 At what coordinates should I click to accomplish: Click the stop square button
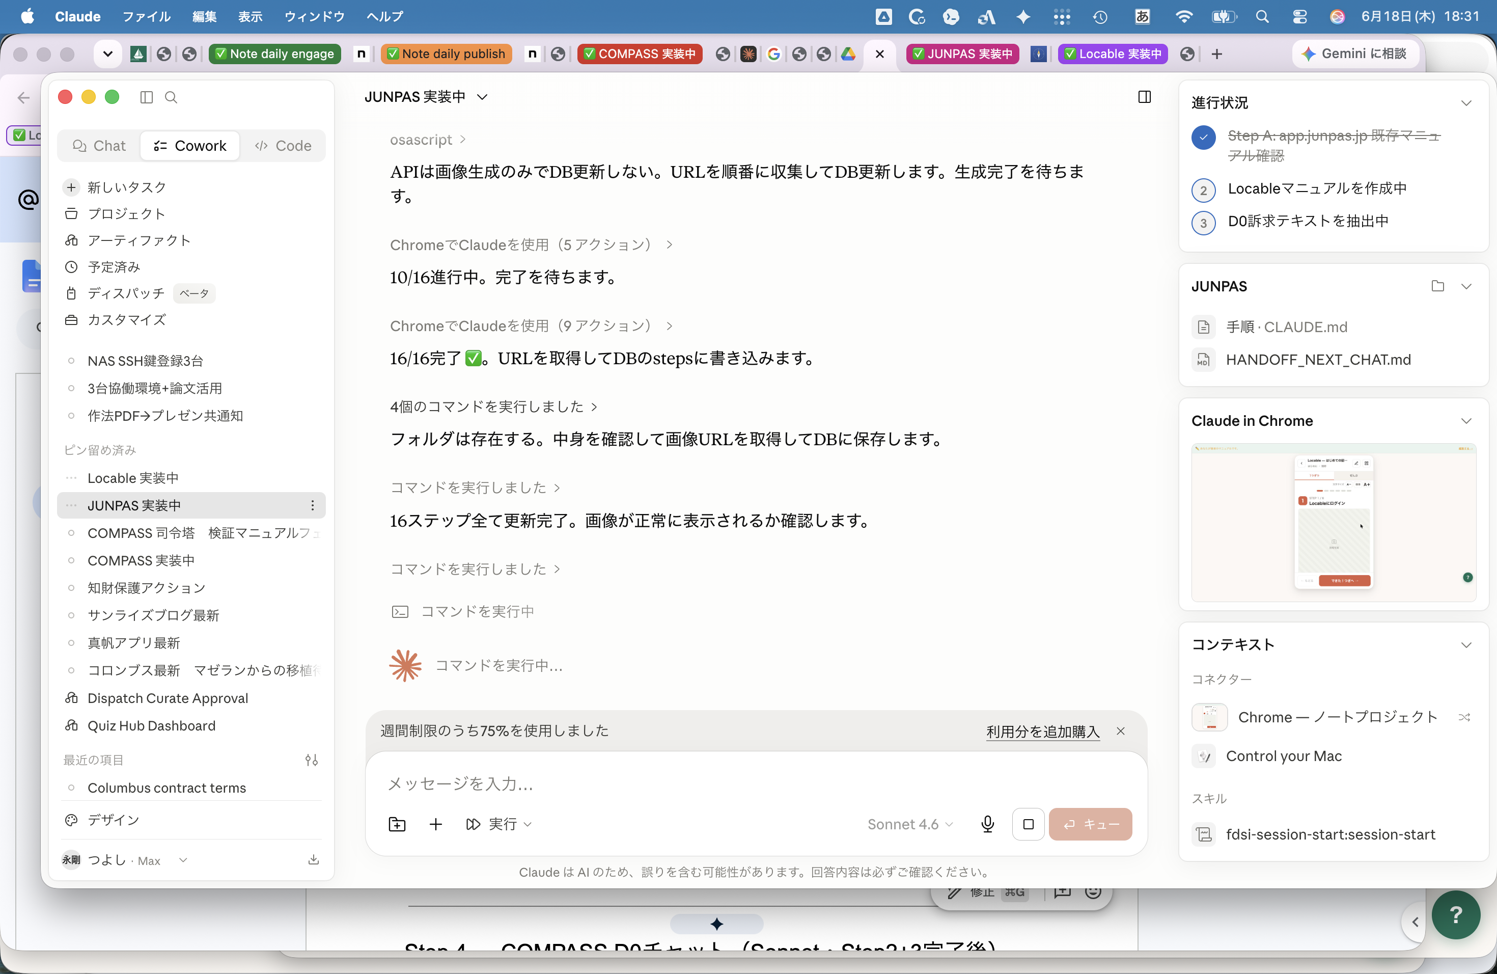(x=1028, y=824)
